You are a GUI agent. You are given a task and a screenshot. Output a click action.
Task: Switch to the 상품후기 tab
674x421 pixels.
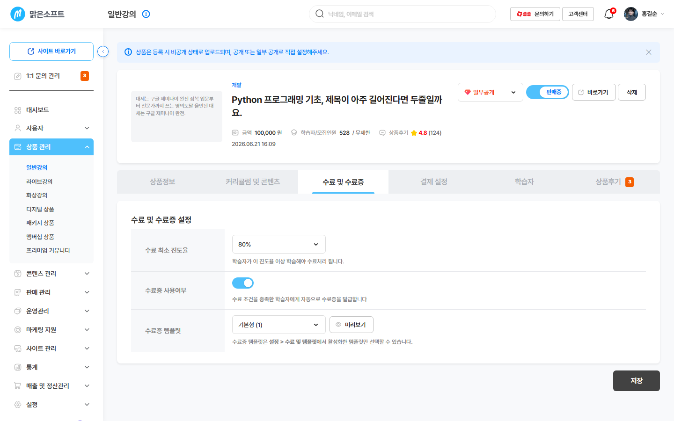tap(615, 182)
